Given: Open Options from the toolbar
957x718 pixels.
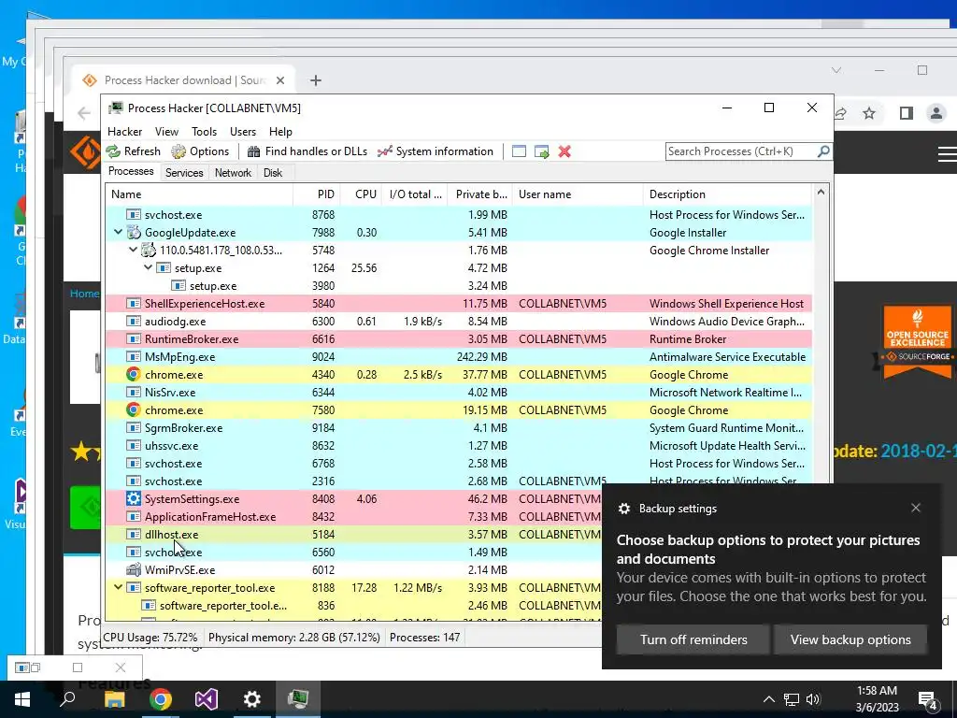Looking at the screenshot, I should pos(200,151).
